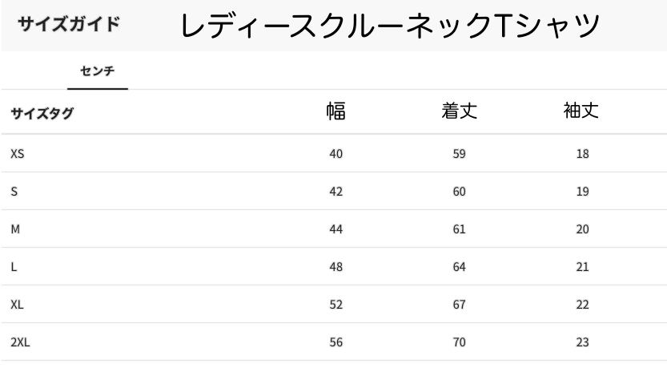This screenshot has width=667, height=376.
Task: Click the L width value 48
Action: click(x=336, y=267)
